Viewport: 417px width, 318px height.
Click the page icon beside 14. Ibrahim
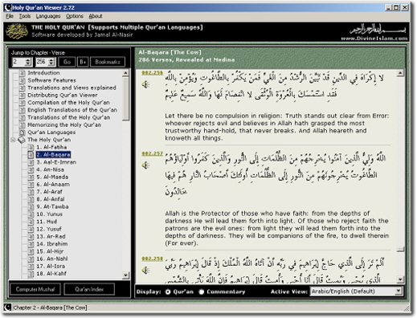coord(31,244)
